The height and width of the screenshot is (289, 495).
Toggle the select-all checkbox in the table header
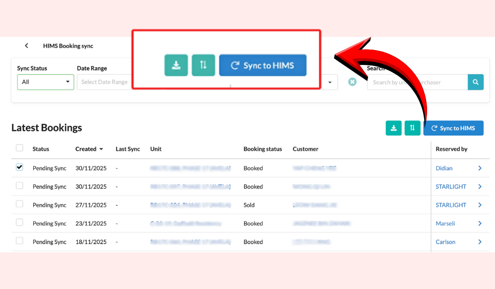click(x=19, y=148)
